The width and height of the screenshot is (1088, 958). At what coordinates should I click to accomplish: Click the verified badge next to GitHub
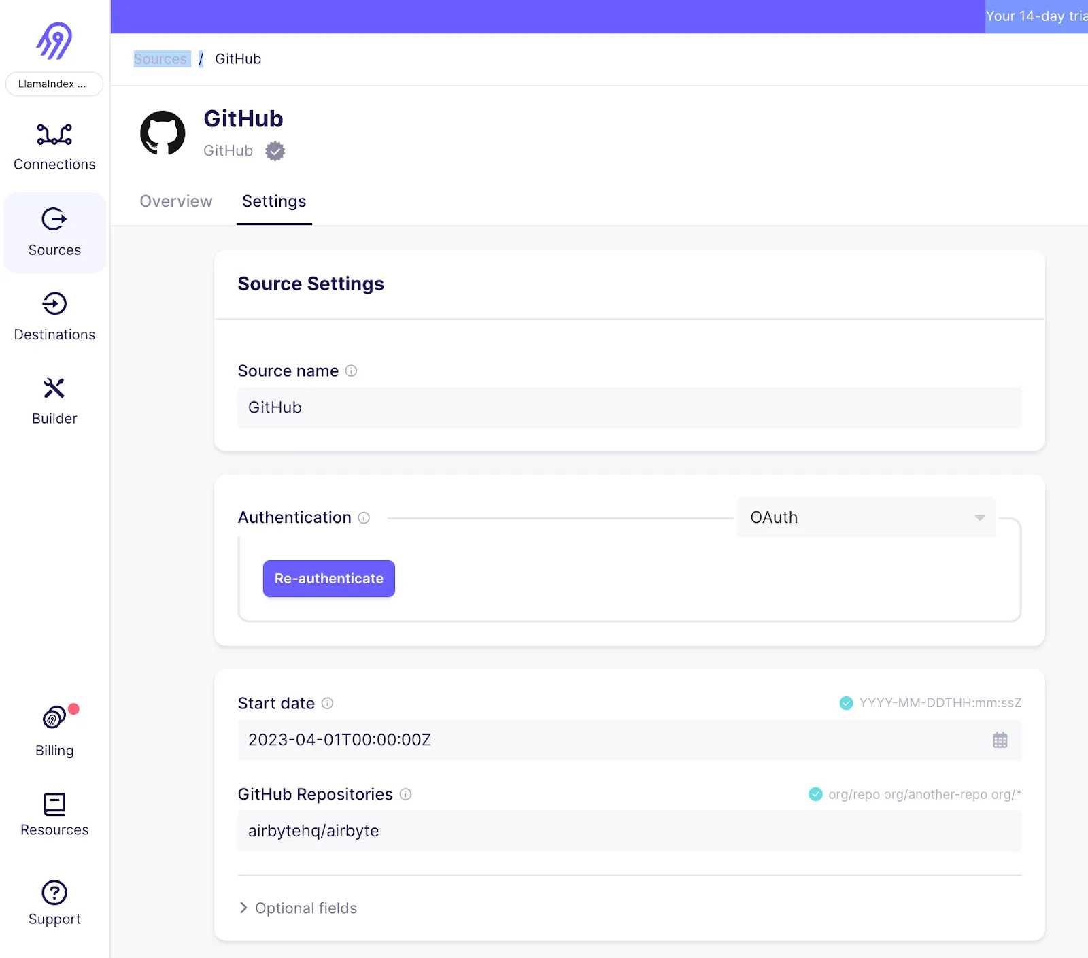(275, 151)
